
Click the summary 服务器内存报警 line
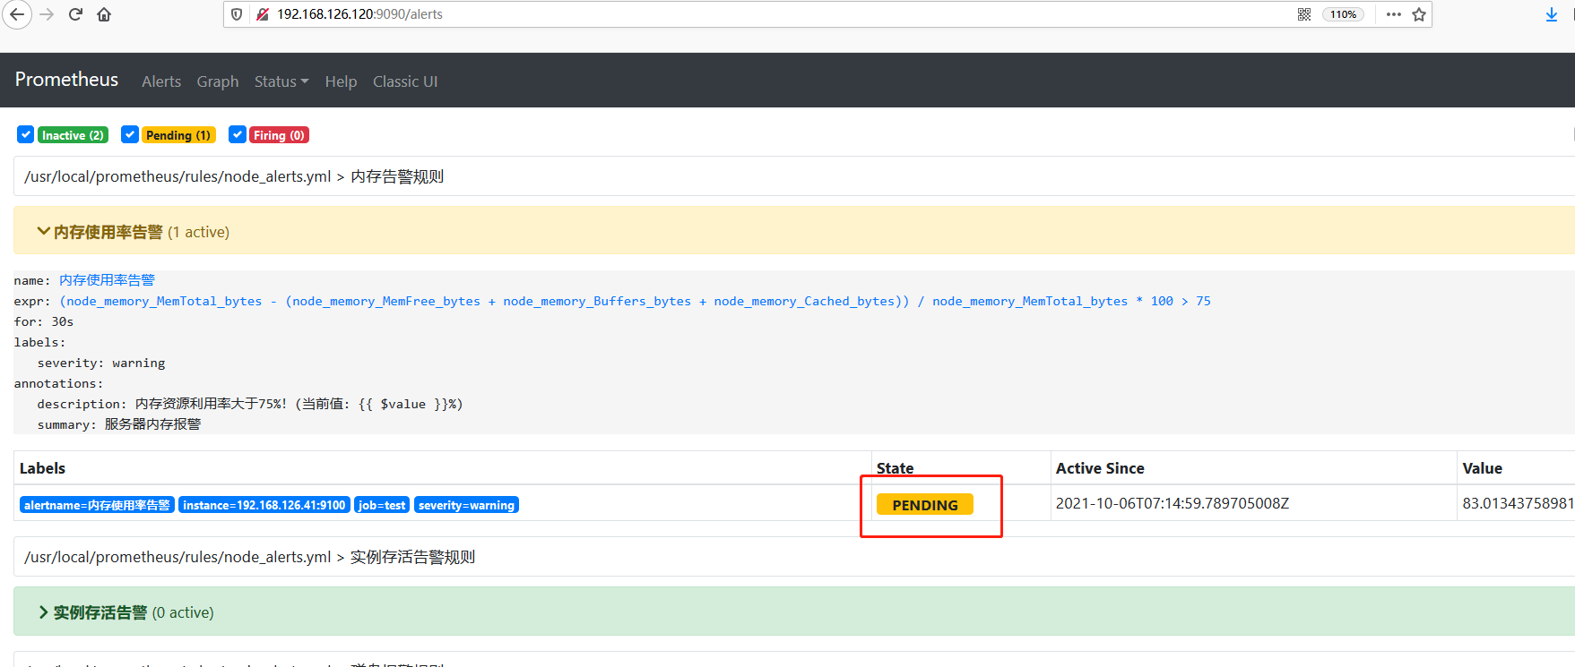119,424
